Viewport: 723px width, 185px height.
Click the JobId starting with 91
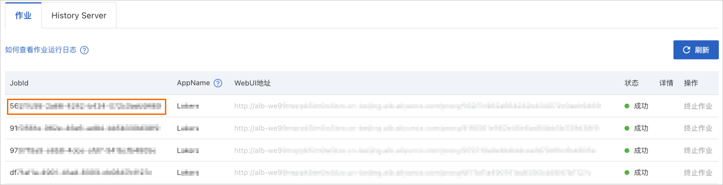pos(86,128)
